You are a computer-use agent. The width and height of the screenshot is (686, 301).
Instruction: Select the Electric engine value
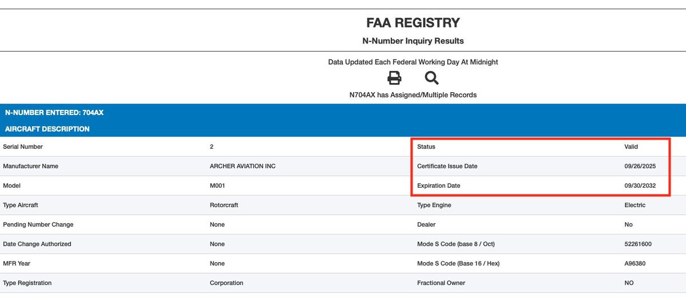coord(635,205)
